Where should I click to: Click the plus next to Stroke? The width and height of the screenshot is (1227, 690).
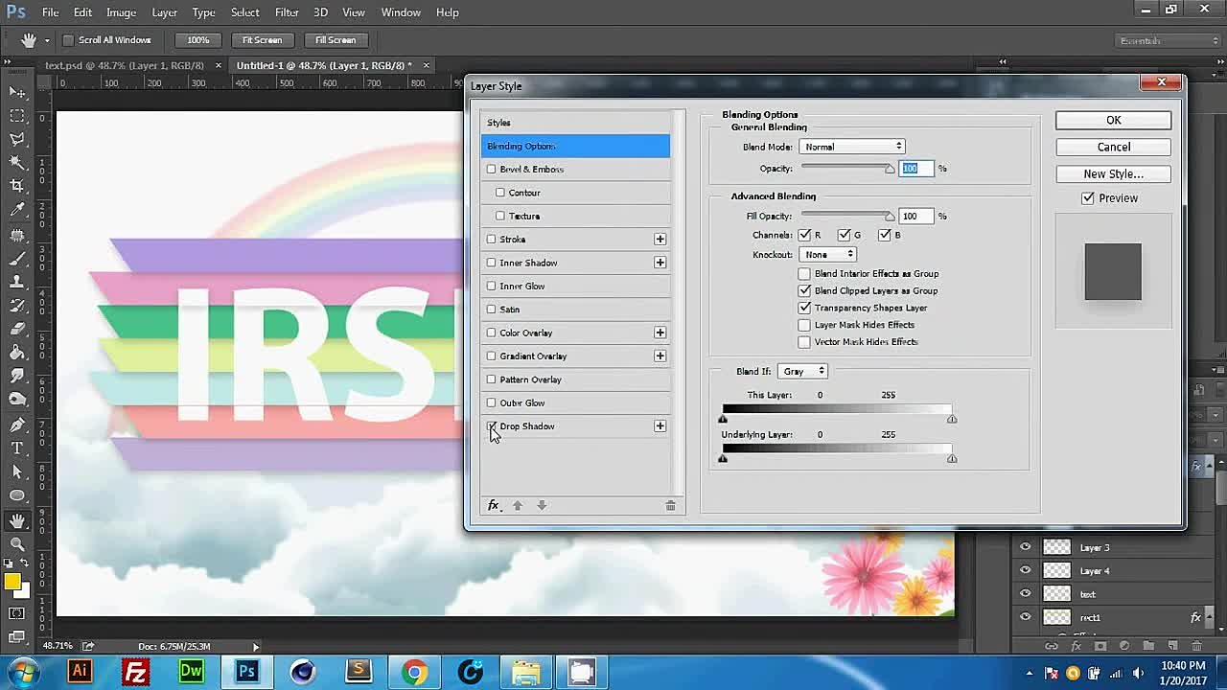click(x=660, y=239)
